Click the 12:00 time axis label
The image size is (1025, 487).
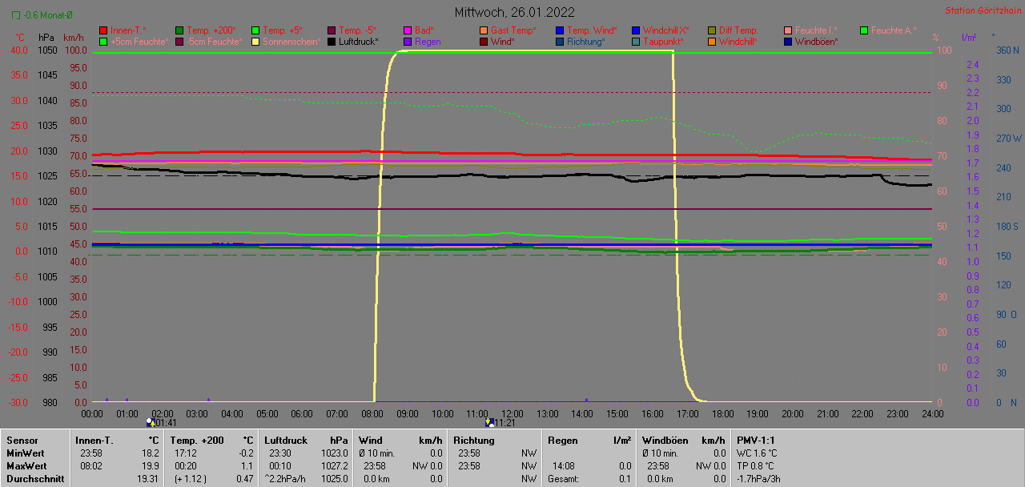pos(512,413)
